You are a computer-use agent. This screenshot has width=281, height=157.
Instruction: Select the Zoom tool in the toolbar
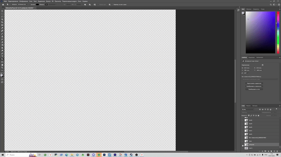click(x=2, y=68)
